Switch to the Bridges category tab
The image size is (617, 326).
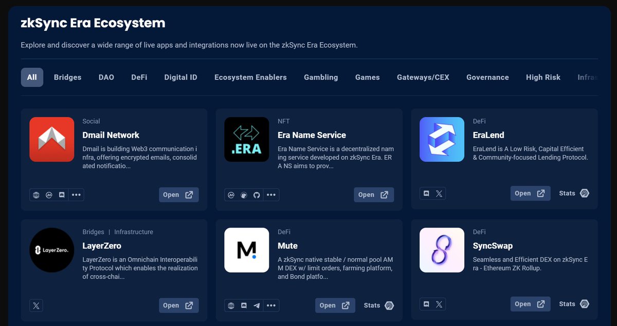(x=67, y=77)
